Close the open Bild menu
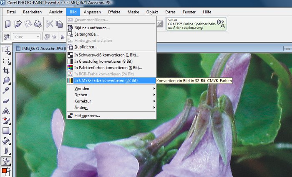The width and height of the screenshot is (292, 177). [73, 12]
